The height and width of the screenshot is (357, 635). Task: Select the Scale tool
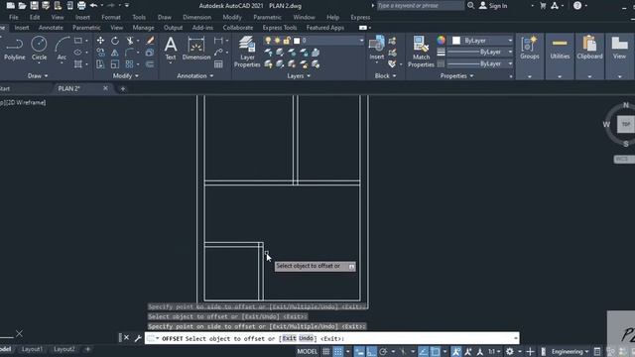(x=115, y=63)
